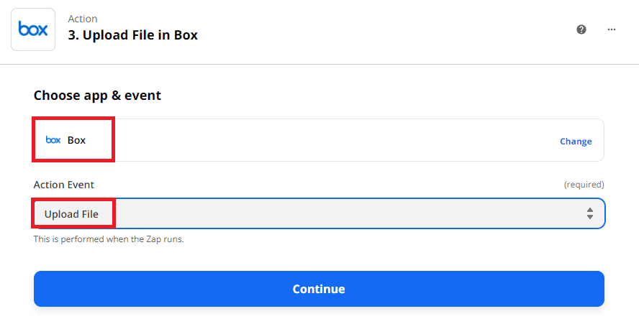Click the up arrow in Action Event selector
Image resolution: width=639 pixels, height=319 pixels.
tap(589, 209)
